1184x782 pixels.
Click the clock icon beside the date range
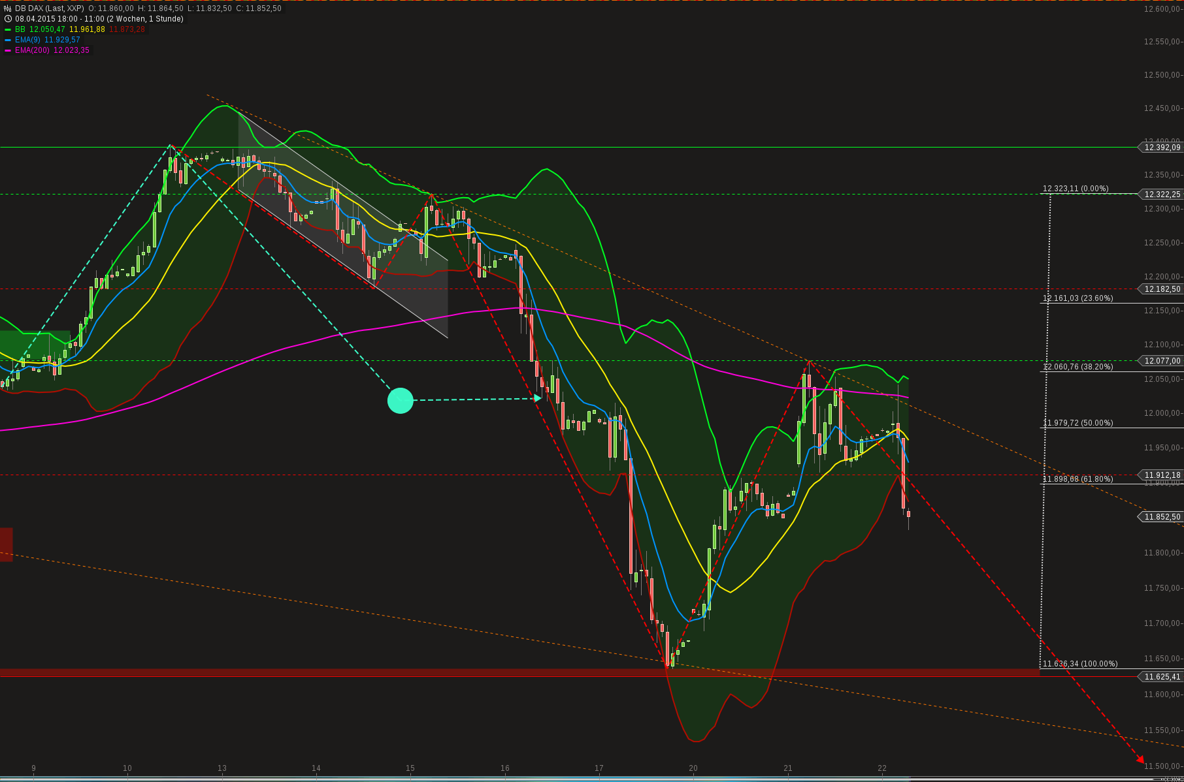8,19
